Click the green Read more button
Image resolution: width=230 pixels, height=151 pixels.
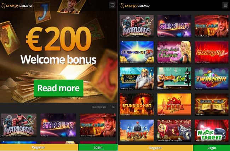point(58,88)
